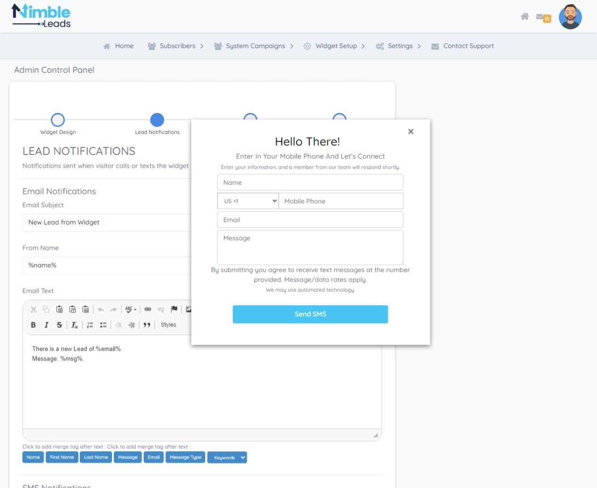Select the Widget Design step circle
Viewport: 597px width, 488px height.
point(58,120)
